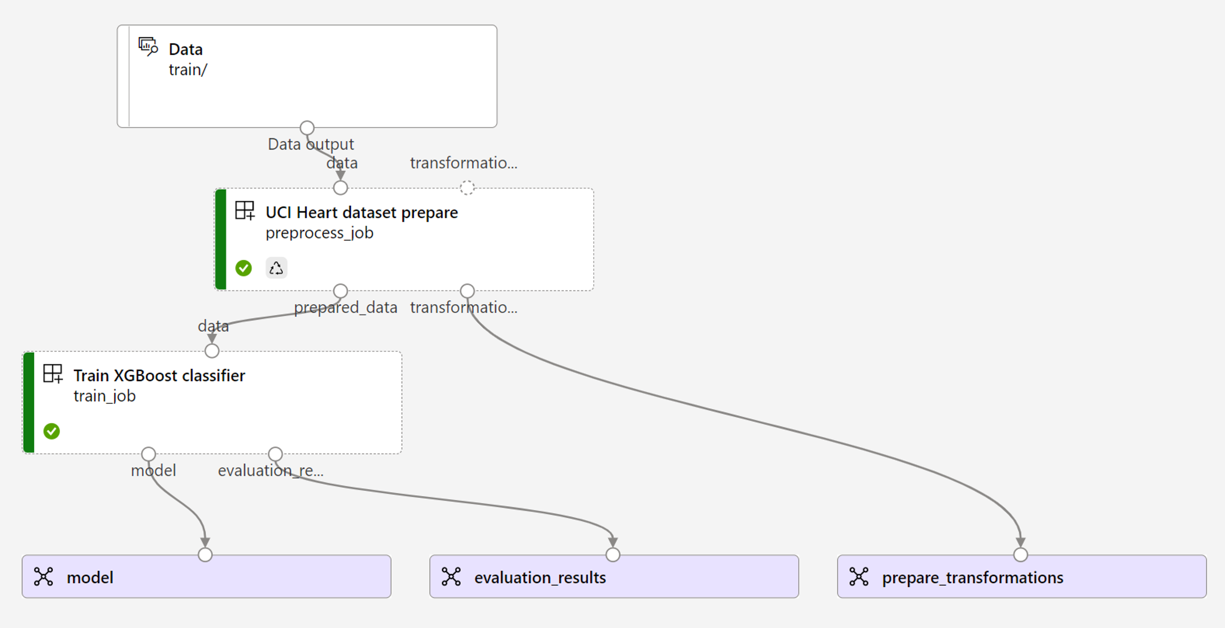This screenshot has height=628, width=1225.
Task: Click the model output port on train_job
Action: (149, 454)
